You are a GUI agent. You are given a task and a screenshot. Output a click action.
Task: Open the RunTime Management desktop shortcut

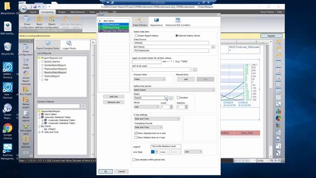(8, 152)
